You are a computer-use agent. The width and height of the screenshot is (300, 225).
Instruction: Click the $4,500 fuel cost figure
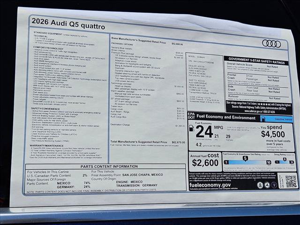pos(273,134)
